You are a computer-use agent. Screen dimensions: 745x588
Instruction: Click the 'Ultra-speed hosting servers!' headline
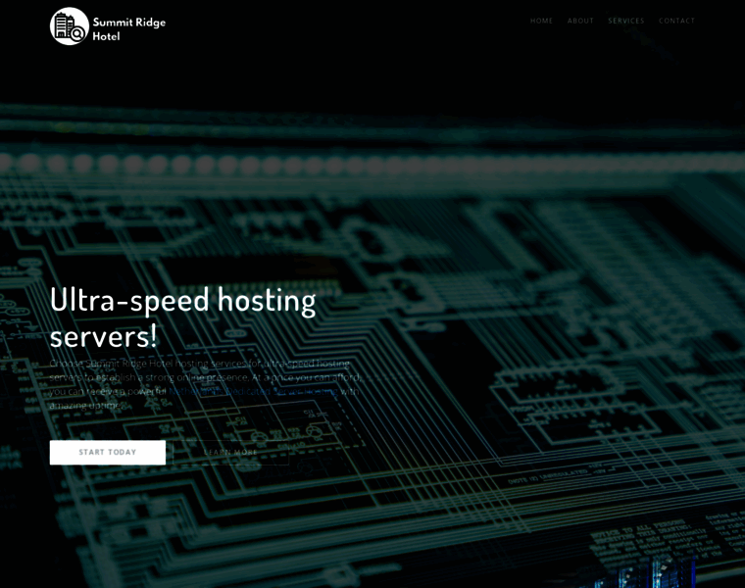(x=183, y=318)
